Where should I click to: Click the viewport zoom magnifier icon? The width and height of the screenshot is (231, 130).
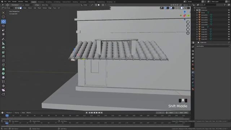point(188,22)
